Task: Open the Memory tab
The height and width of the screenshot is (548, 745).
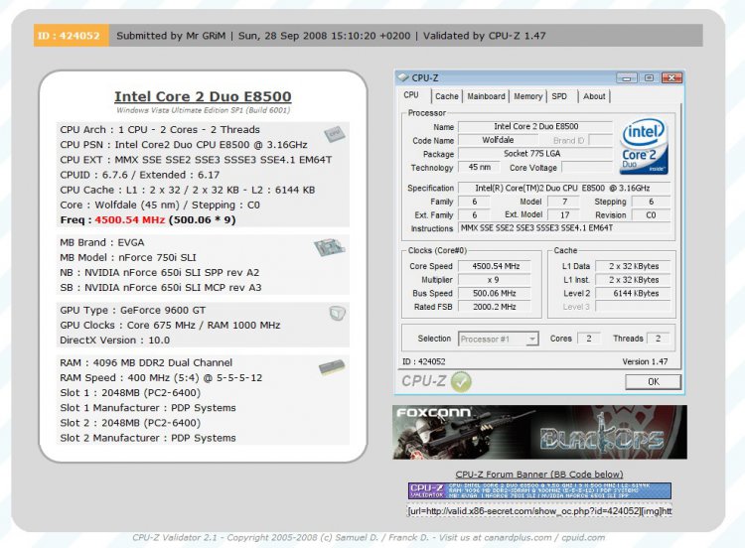Action: (527, 96)
